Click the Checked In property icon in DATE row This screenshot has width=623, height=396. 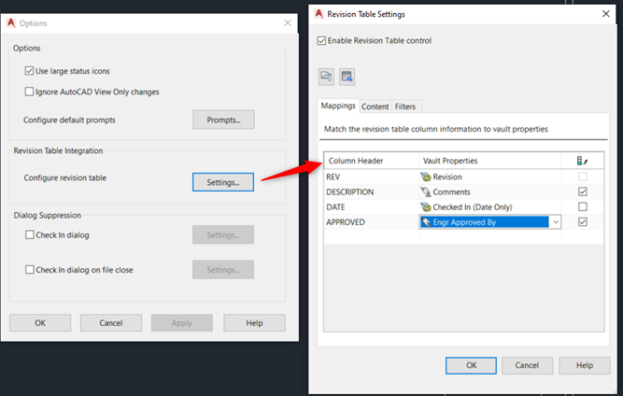pyautogui.click(x=426, y=207)
